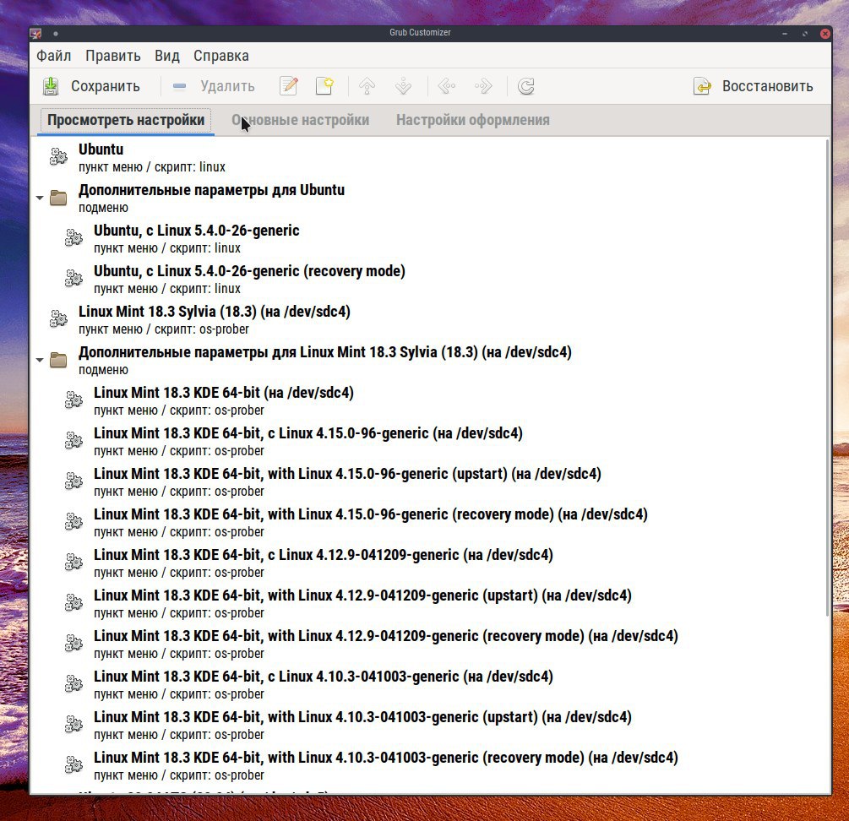This screenshot has height=821, width=849.
Task: Click gear icon of Linux Mint 18.3 Sylvia entry
Action: [58, 319]
